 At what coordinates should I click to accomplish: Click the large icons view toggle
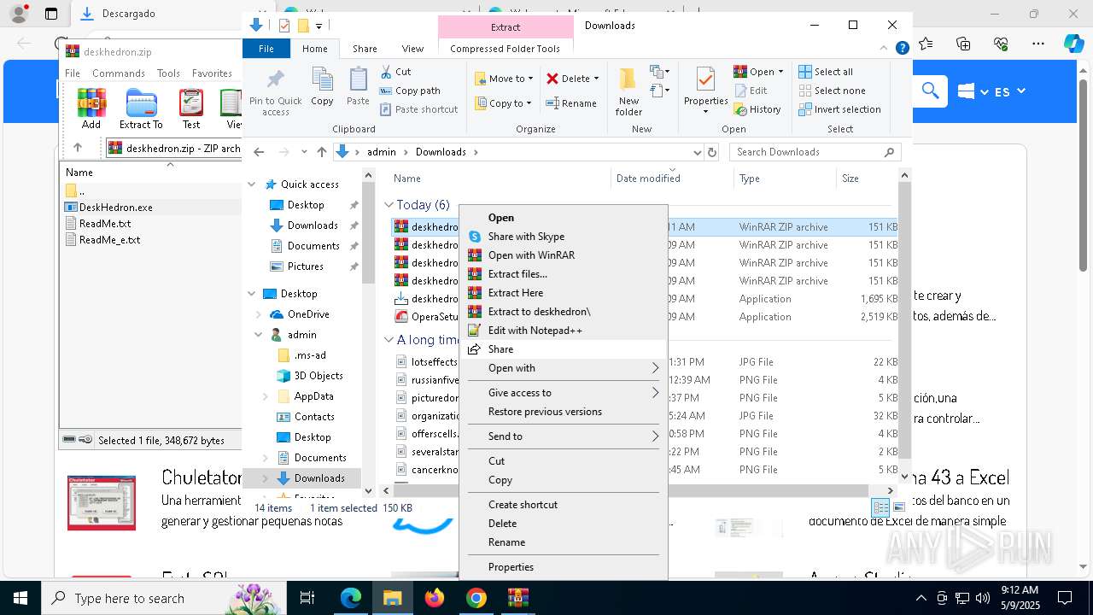tap(898, 507)
